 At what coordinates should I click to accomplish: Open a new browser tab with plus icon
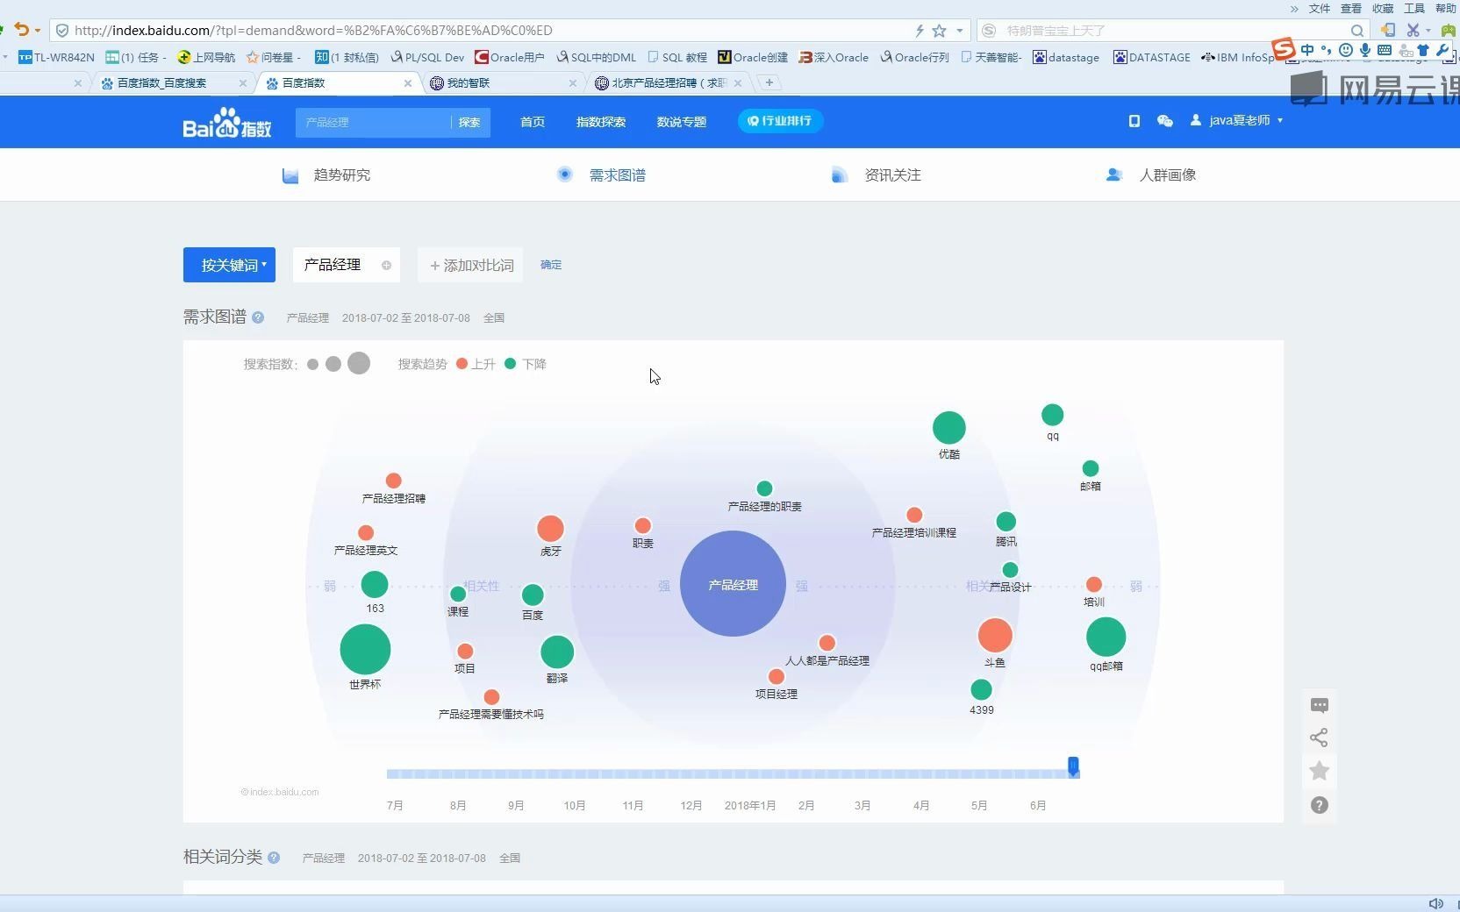[x=769, y=82]
